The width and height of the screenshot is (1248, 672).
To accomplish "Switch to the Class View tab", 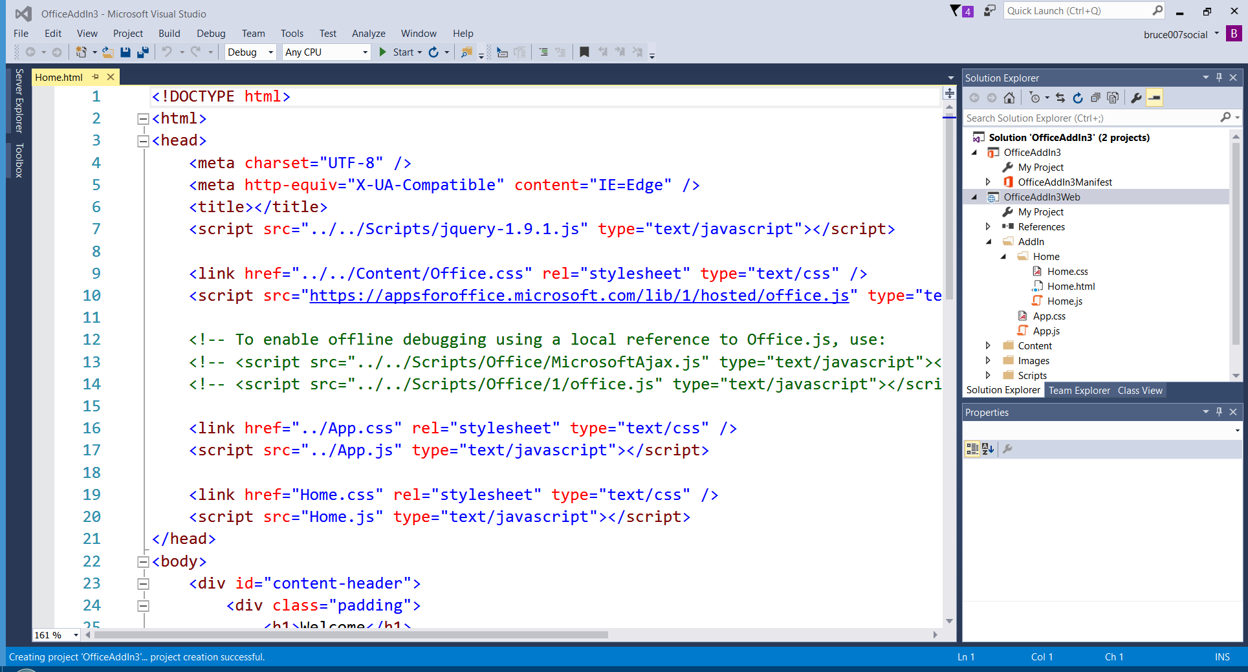I will point(1140,391).
